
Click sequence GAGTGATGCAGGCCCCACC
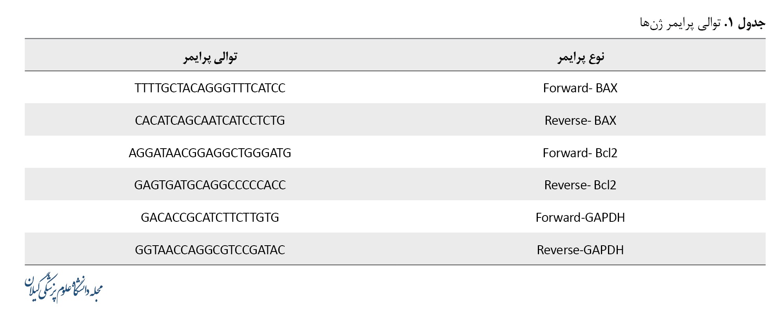[x=210, y=185]
